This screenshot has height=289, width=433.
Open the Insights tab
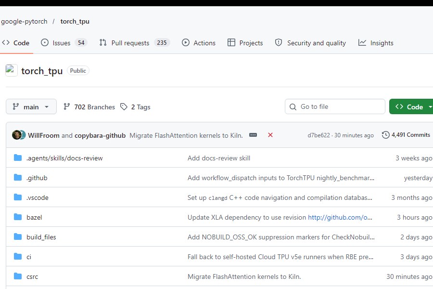click(x=376, y=43)
